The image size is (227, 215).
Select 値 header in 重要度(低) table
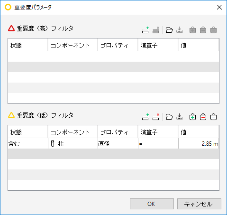tap(198, 132)
